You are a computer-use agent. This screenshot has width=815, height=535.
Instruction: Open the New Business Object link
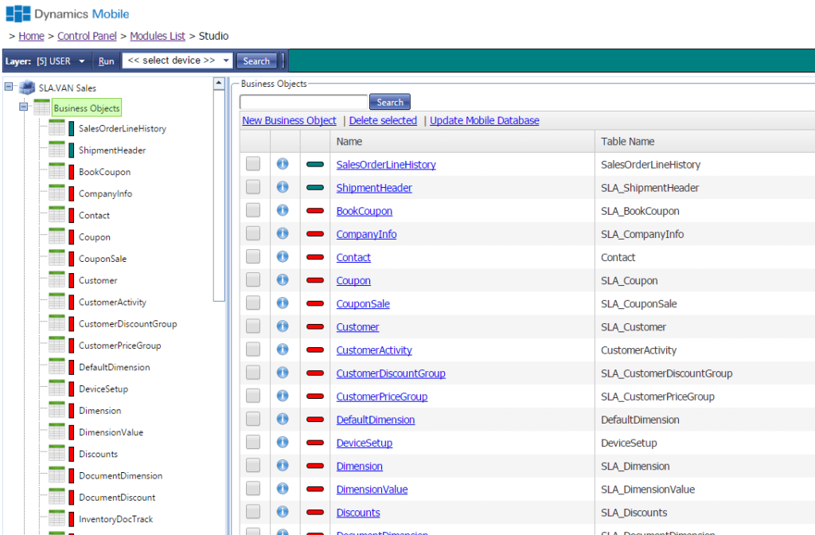coord(289,120)
